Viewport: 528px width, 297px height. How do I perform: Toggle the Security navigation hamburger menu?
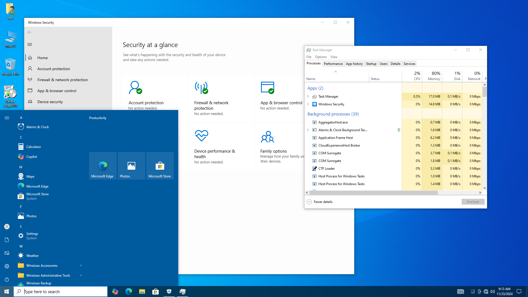[30, 45]
